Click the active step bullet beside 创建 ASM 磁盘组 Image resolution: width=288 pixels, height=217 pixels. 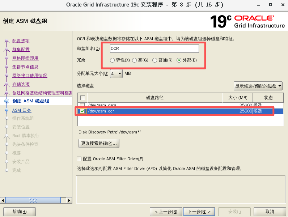[7, 101]
